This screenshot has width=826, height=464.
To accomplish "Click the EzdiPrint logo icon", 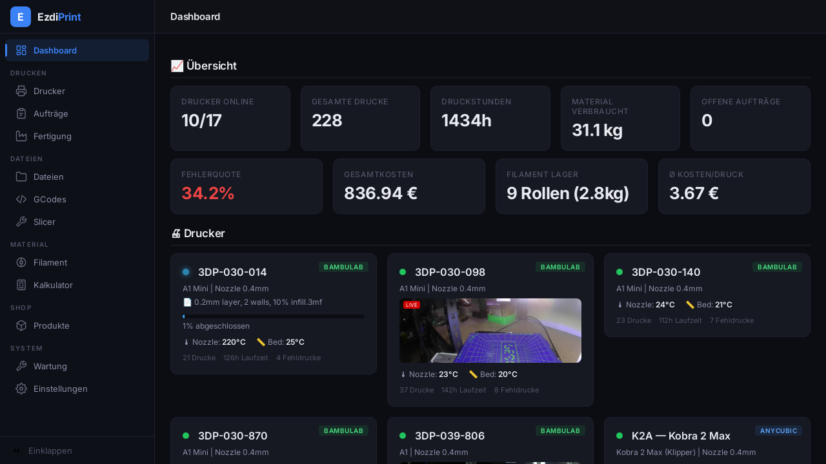I will click(21, 17).
